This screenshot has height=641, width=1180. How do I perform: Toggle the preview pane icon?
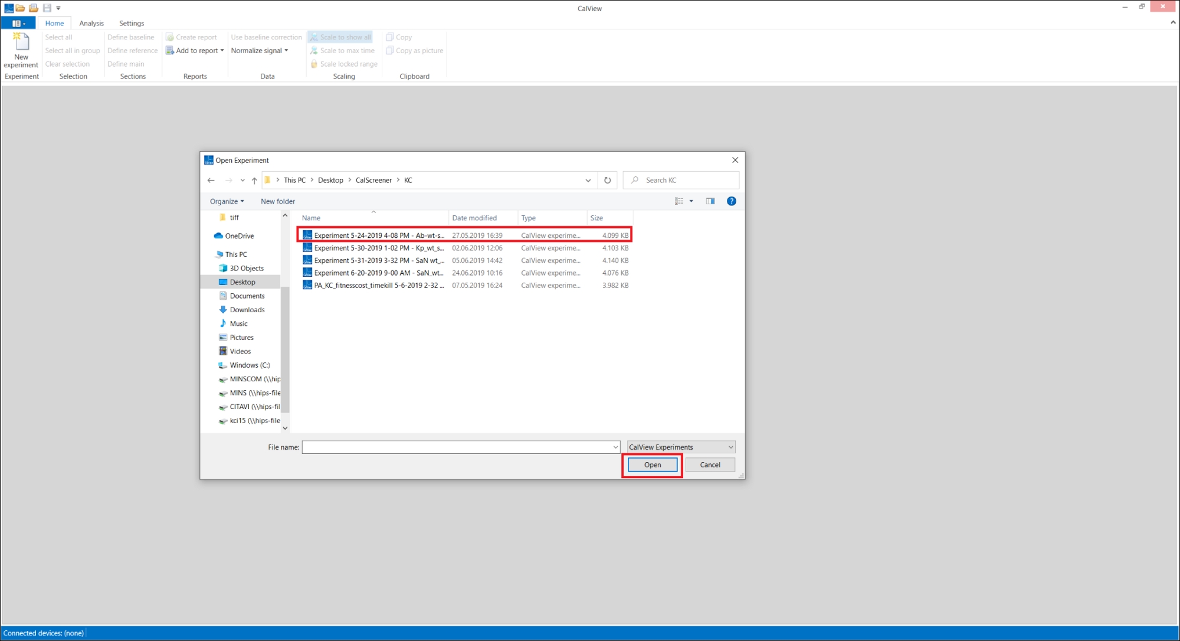pos(710,201)
